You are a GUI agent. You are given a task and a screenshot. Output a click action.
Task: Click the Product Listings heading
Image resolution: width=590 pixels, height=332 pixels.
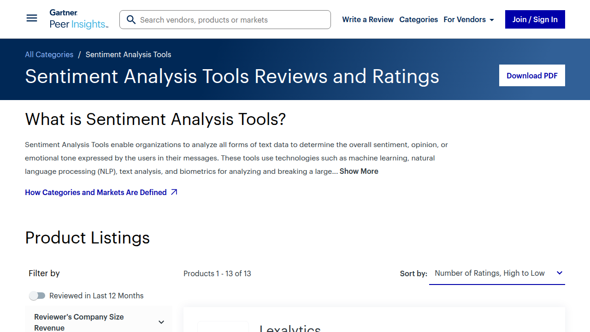click(x=88, y=238)
